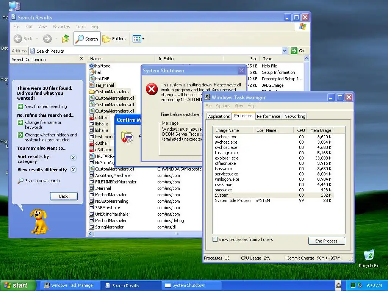Expand View results differently chevron
This screenshot has width=388, height=291.
point(73,169)
